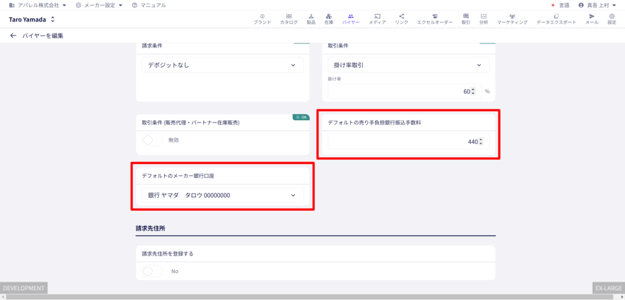
Task: Click the 掛け率 percentage input field
Action: (405, 91)
